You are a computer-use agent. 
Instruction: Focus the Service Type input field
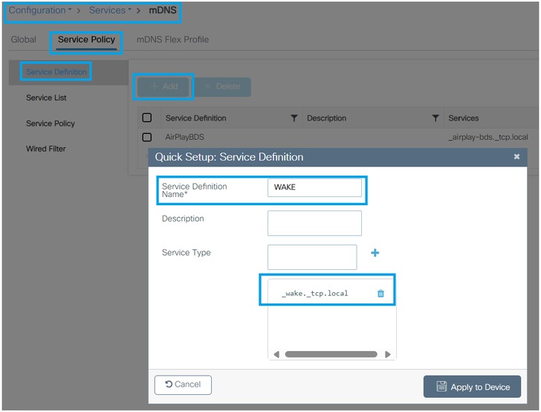tap(312, 257)
